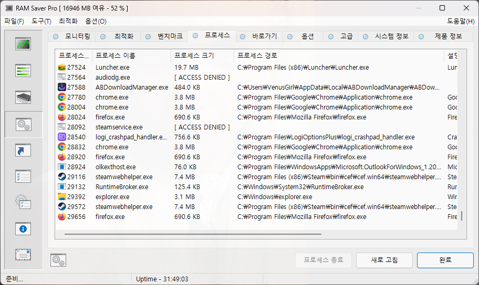This screenshot has height=285, width=479.
Task: Select the process gears sidebar icon
Action: (x=23, y=124)
